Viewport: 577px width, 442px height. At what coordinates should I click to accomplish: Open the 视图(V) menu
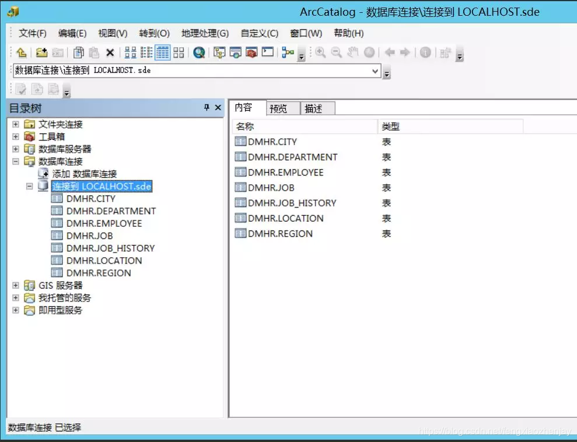113,33
